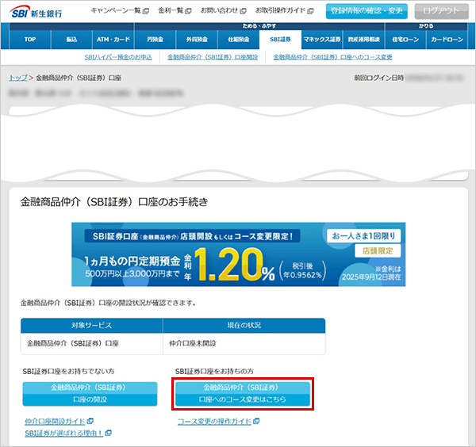
Task: Go to the TOP tab
Action: (30, 40)
